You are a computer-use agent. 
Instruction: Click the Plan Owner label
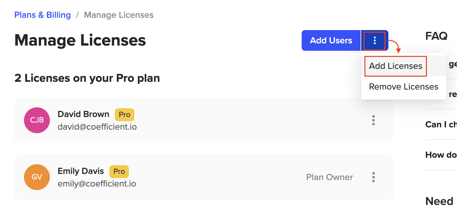click(x=329, y=177)
